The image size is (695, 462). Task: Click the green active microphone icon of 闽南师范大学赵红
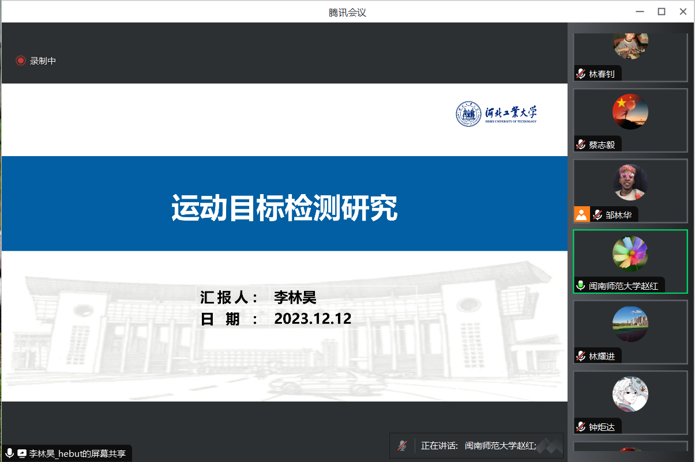[581, 286]
